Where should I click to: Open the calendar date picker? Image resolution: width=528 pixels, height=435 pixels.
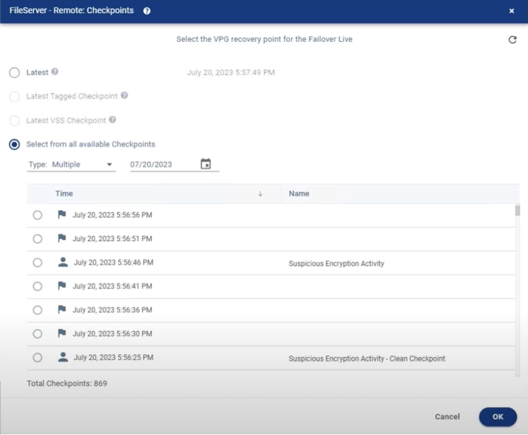206,164
